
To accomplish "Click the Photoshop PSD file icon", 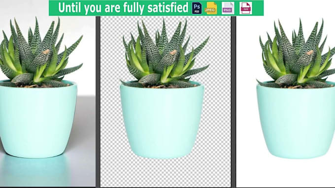I will tap(197, 8).
